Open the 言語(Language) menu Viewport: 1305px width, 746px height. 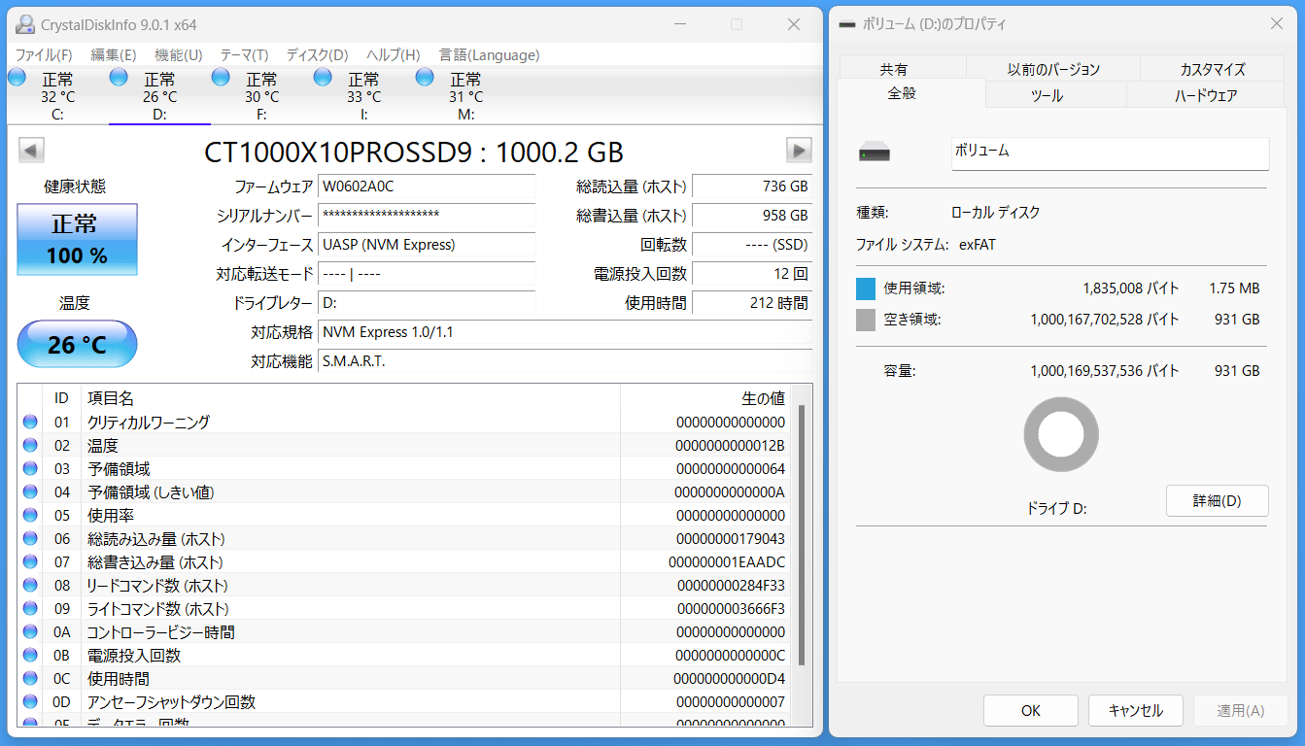point(489,54)
